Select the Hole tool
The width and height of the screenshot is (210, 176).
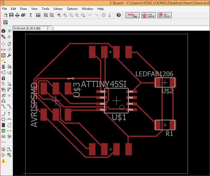click(x=3, y=137)
